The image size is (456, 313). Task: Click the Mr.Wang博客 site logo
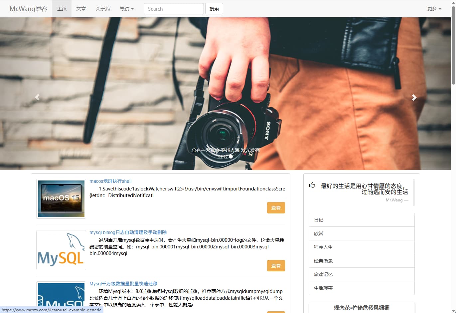pyautogui.click(x=28, y=9)
